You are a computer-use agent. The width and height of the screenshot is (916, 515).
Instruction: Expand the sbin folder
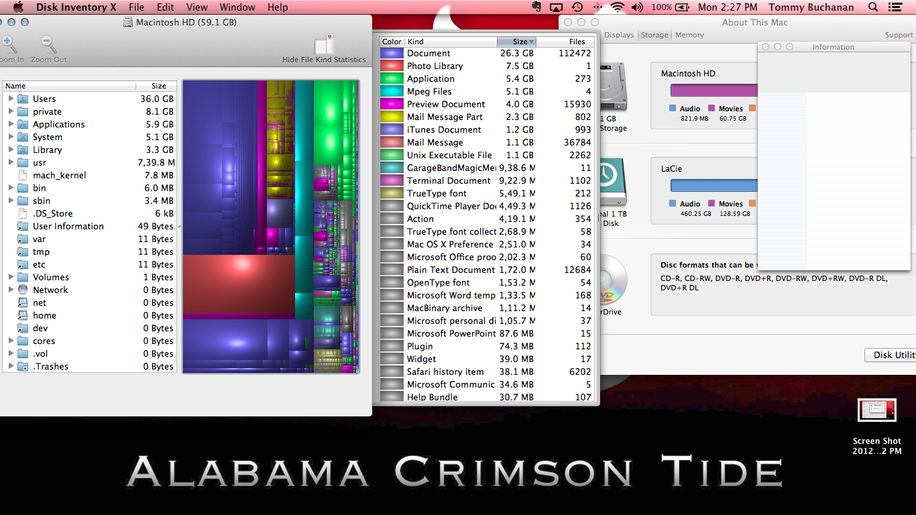point(11,201)
